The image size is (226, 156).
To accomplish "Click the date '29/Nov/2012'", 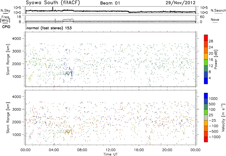I will [x=181, y=3].
